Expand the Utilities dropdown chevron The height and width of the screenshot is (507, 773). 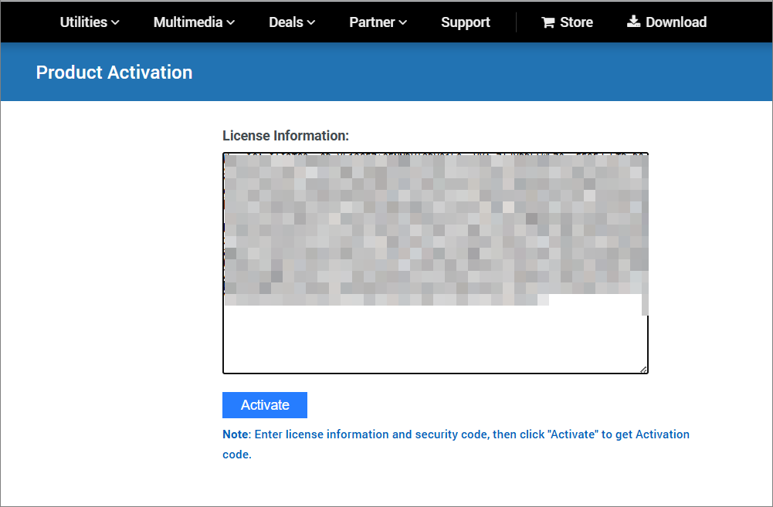pyautogui.click(x=115, y=22)
